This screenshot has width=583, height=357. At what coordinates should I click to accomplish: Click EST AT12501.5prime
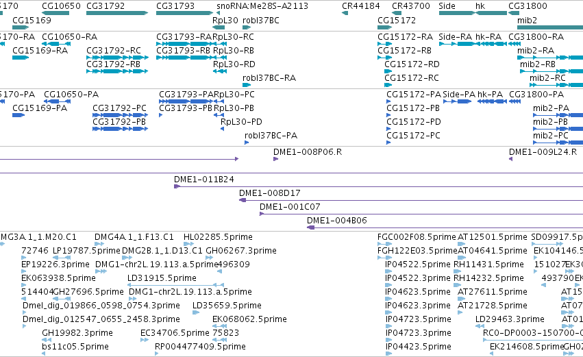click(x=493, y=237)
